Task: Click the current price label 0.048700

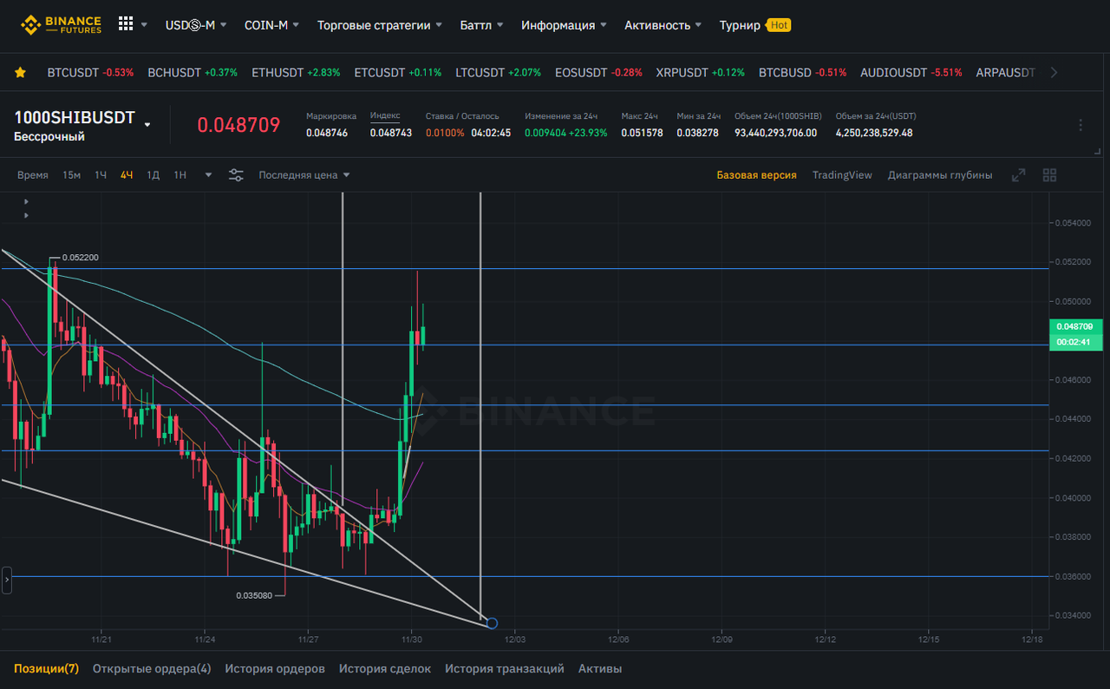Action: click(1075, 327)
